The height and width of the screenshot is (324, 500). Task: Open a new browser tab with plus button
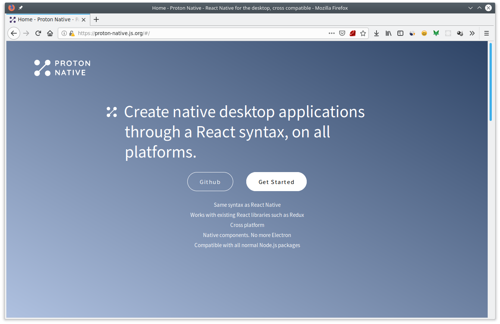pyautogui.click(x=96, y=19)
